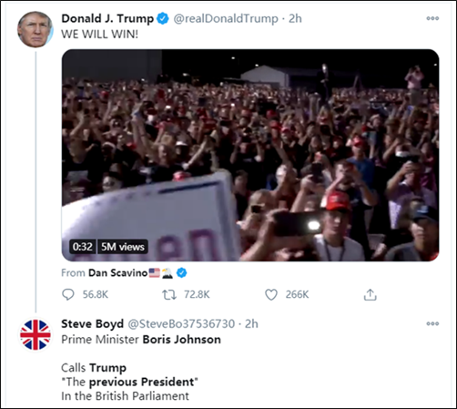Image resolution: width=457 pixels, height=409 pixels.
Task: Open the 2h timestamp on Steve Boyd's reply
Action: [251, 324]
